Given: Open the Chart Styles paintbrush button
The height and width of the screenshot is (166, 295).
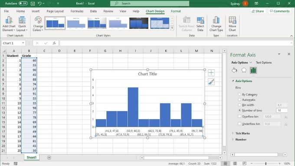Looking at the screenshot, I should coord(211,82).
